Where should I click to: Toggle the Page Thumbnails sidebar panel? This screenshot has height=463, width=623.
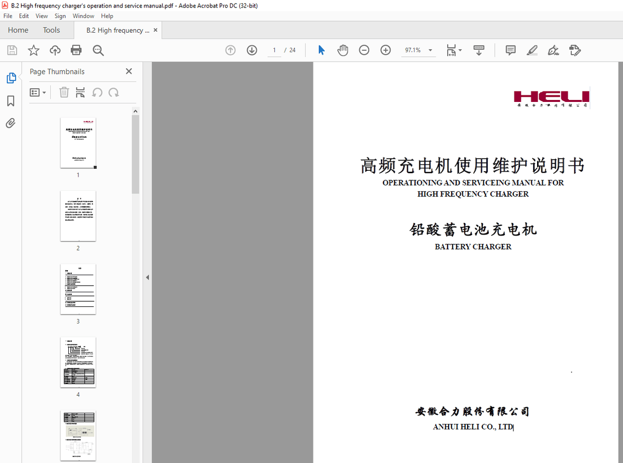pyautogui.click(x=11, y=78)
